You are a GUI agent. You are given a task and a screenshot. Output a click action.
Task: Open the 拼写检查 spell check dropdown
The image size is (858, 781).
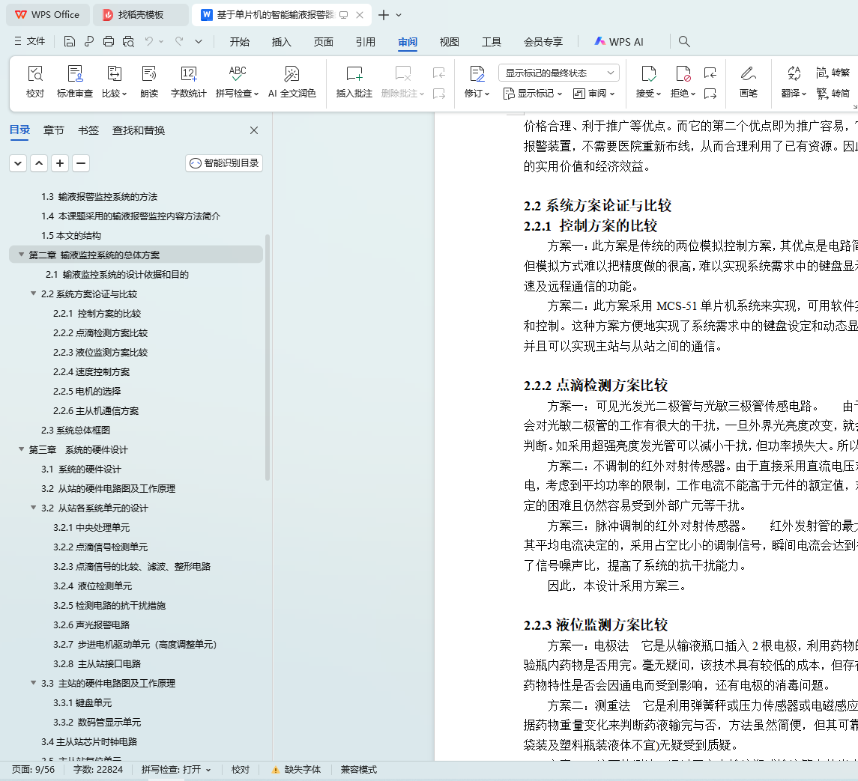pyautogui.click(x=237, y=82)
